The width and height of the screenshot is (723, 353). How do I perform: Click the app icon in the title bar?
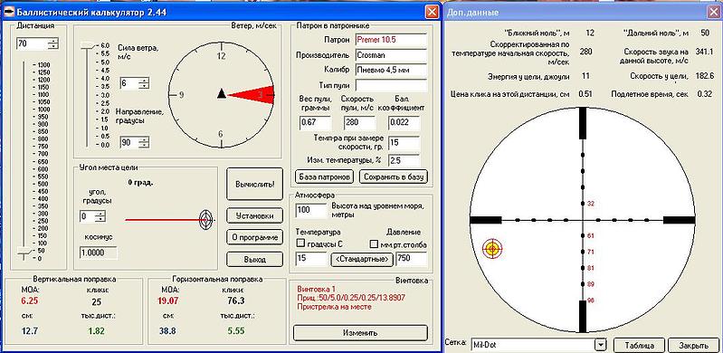tap(9, 12)
